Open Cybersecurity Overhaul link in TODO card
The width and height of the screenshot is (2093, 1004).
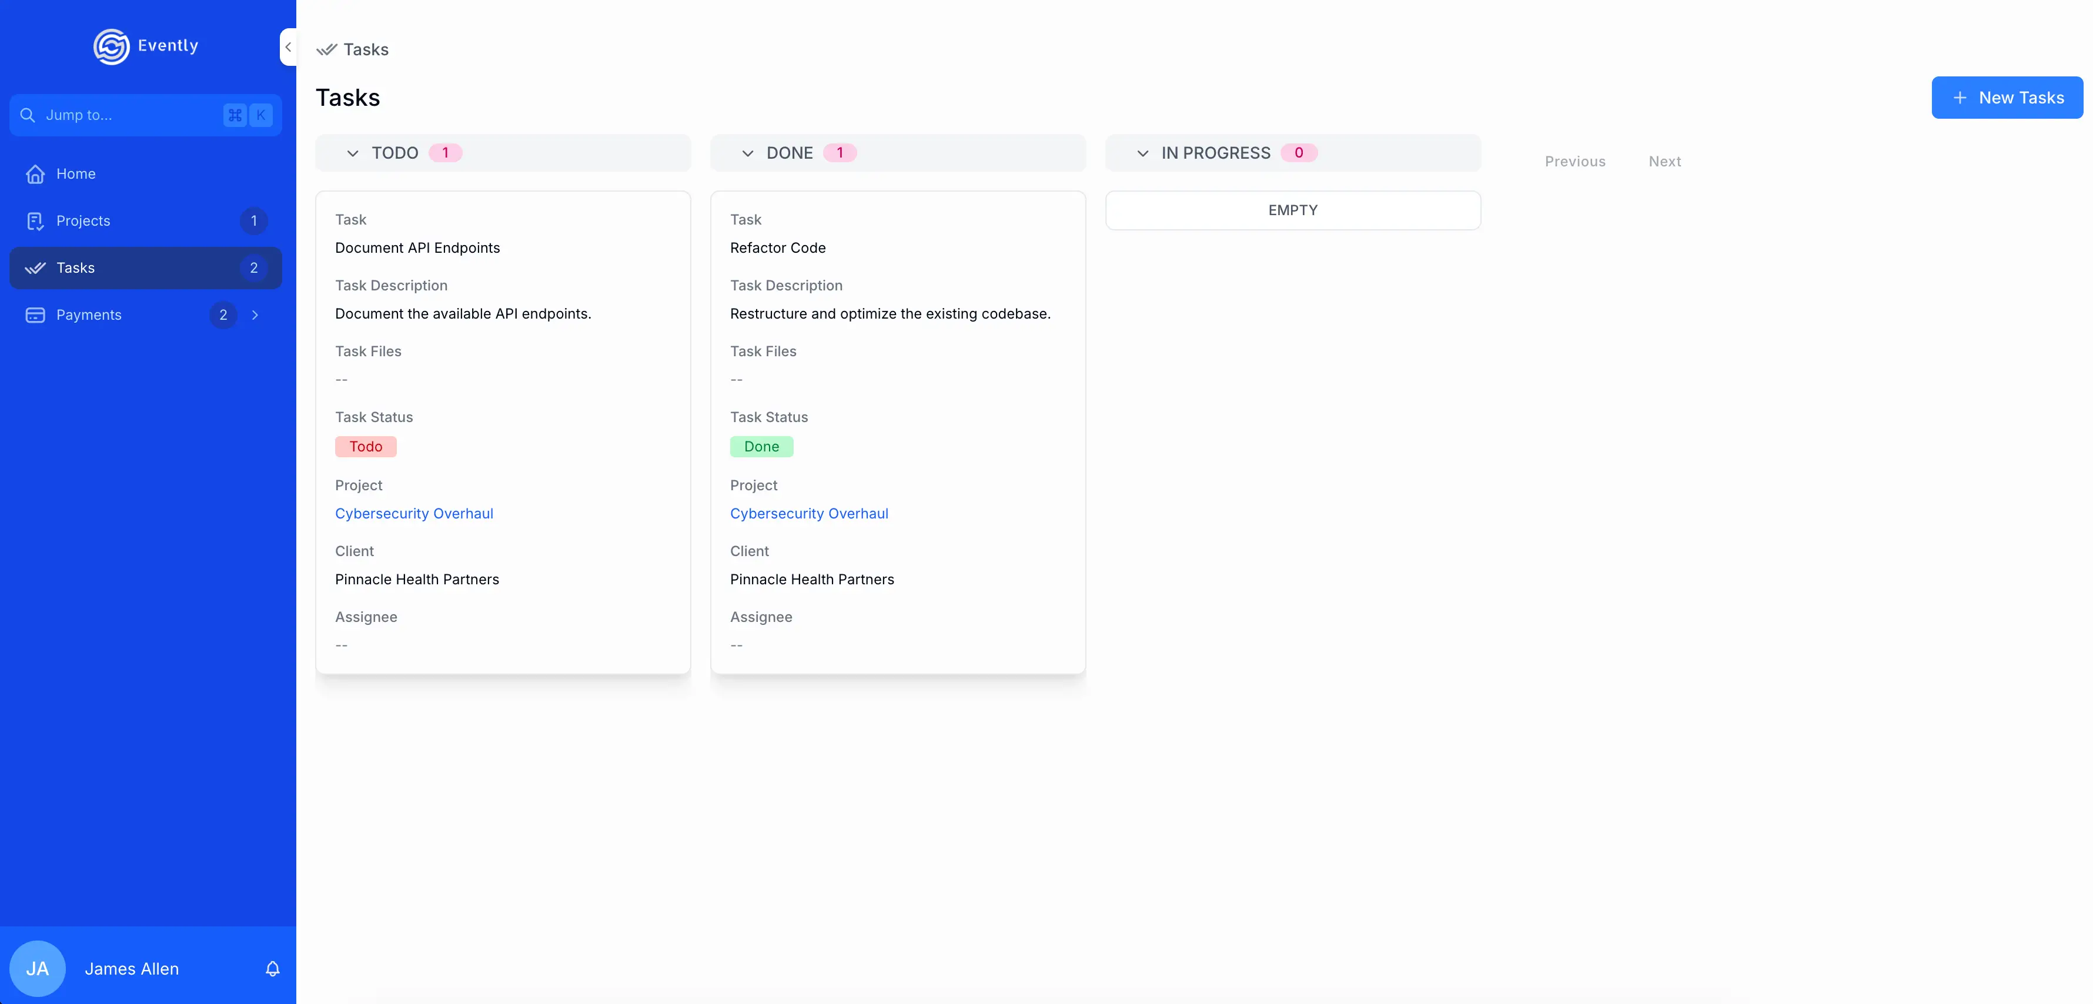[413, 513]
